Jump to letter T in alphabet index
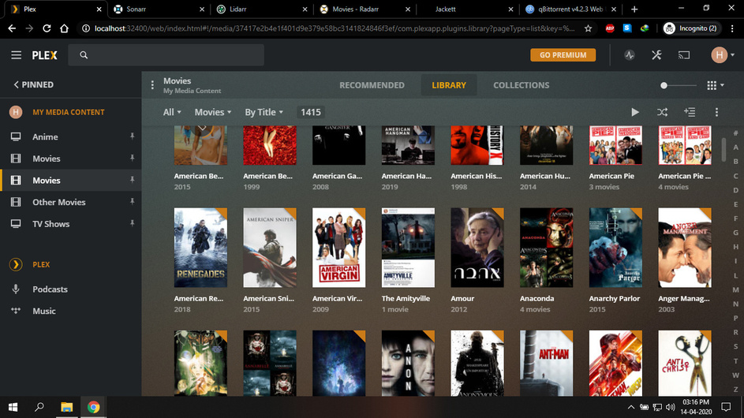The image size is (744, 418). pos(735,361)
